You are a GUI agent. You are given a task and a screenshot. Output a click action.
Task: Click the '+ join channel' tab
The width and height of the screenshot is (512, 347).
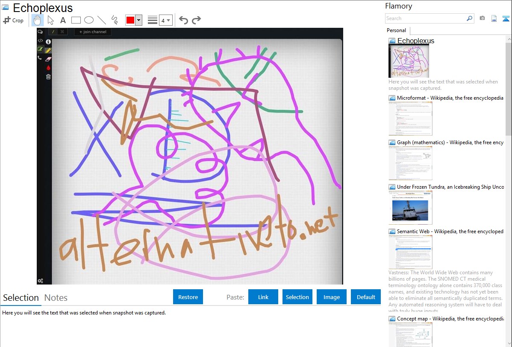(93, 32)
